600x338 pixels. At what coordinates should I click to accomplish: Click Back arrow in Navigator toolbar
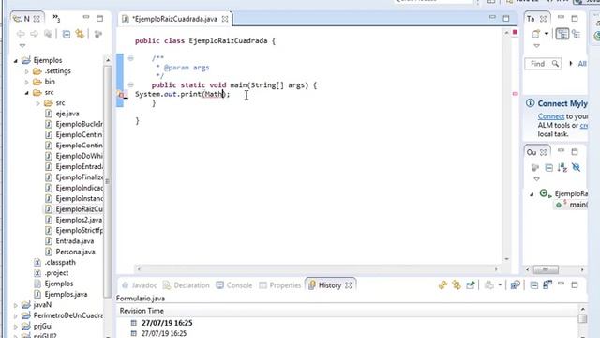[x=21, y=34]
